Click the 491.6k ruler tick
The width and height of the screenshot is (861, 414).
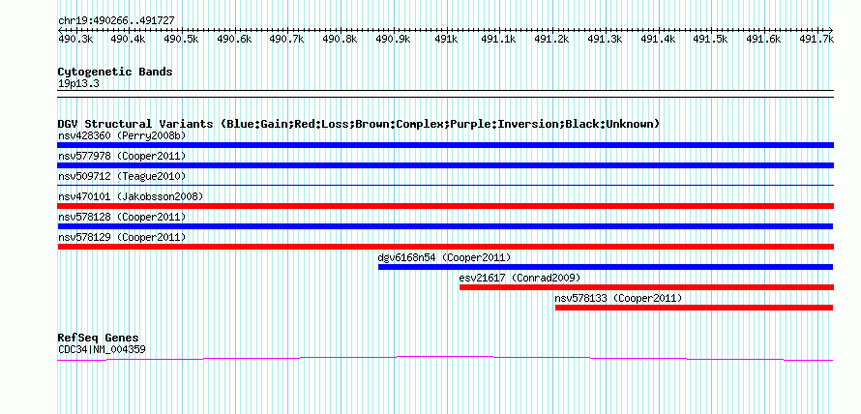[x=765, y=39]
